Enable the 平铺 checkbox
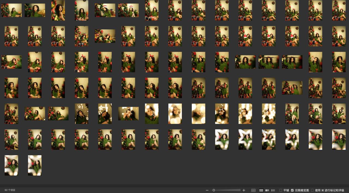Screen dimensions: 349x193 (x=281, y=190)
